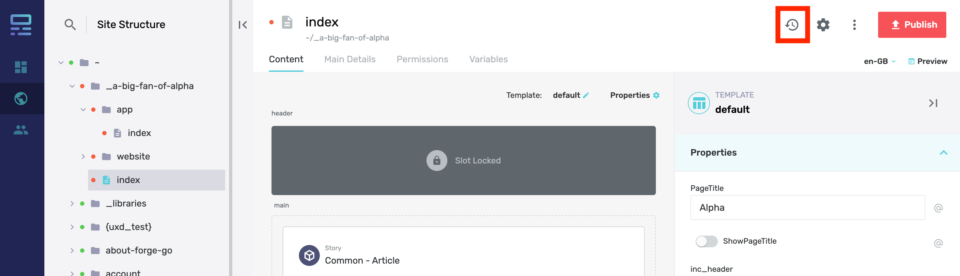Collapse the Properties section chevron
Screen dimensions: 960x276
point(943,153)
